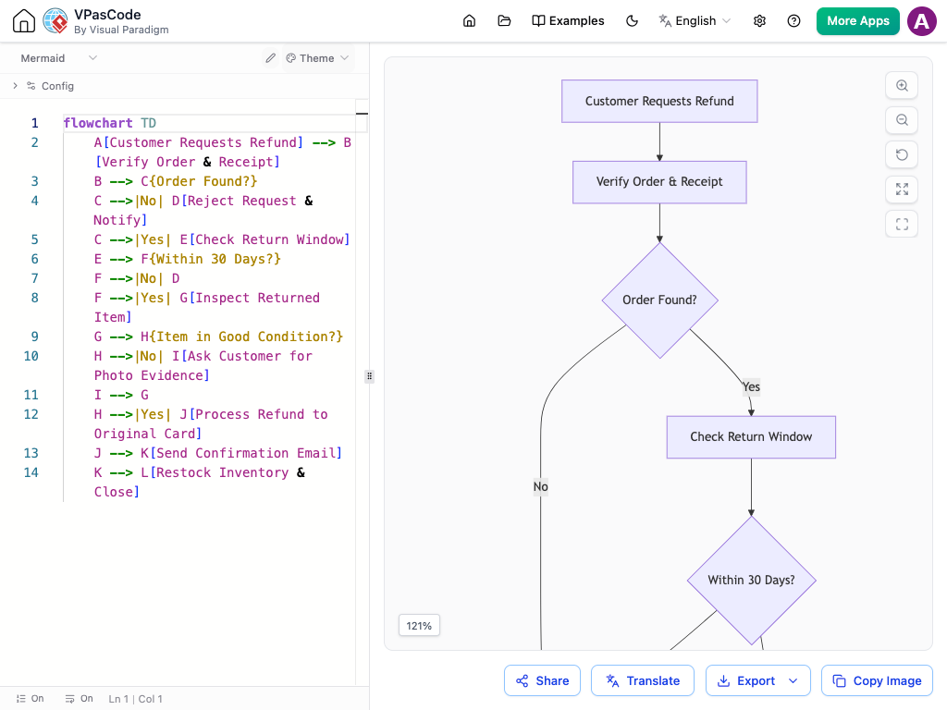
Task: Open the Export dropdown arrow
Action: tap(793, 681)
